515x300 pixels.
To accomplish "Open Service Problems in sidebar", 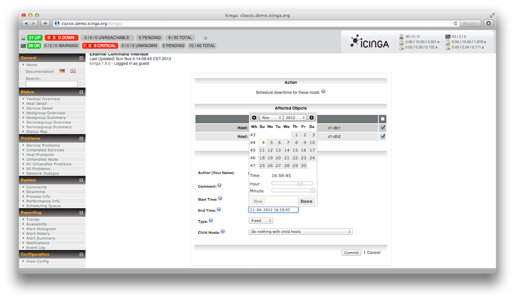I will pyautogui.click(x=43, y=145).
